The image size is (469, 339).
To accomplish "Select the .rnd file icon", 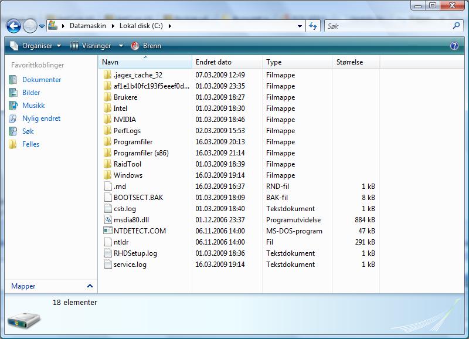I will 108,186.
